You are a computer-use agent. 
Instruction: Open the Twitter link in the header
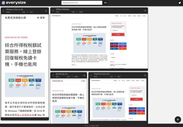click(180, 3)
